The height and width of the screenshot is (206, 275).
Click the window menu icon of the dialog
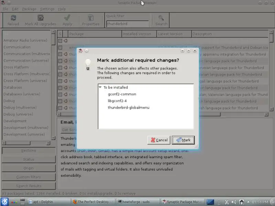point(80,51)
